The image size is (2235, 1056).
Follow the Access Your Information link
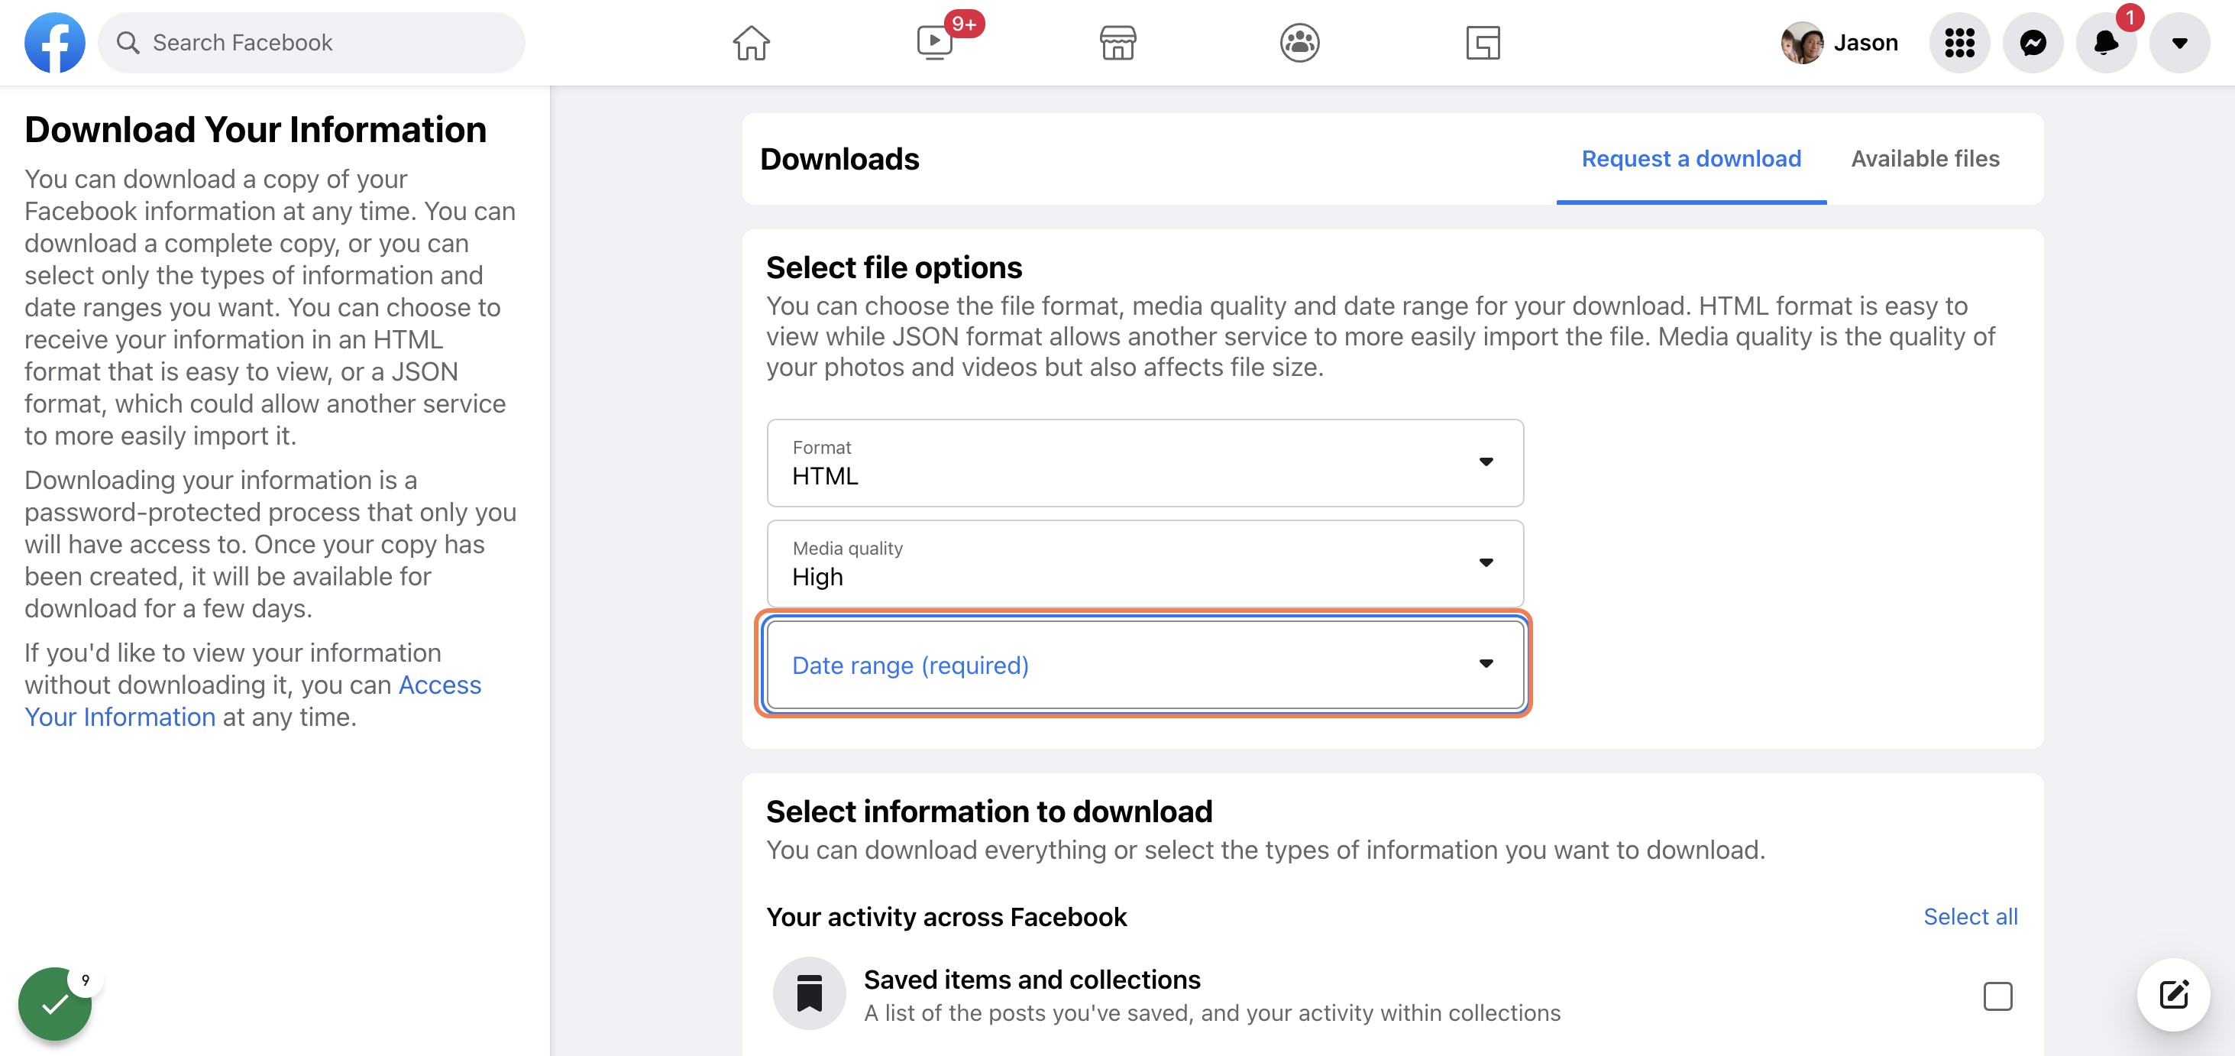[253, 701]
